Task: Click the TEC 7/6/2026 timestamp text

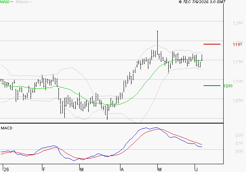Action: tap(202, 2)
